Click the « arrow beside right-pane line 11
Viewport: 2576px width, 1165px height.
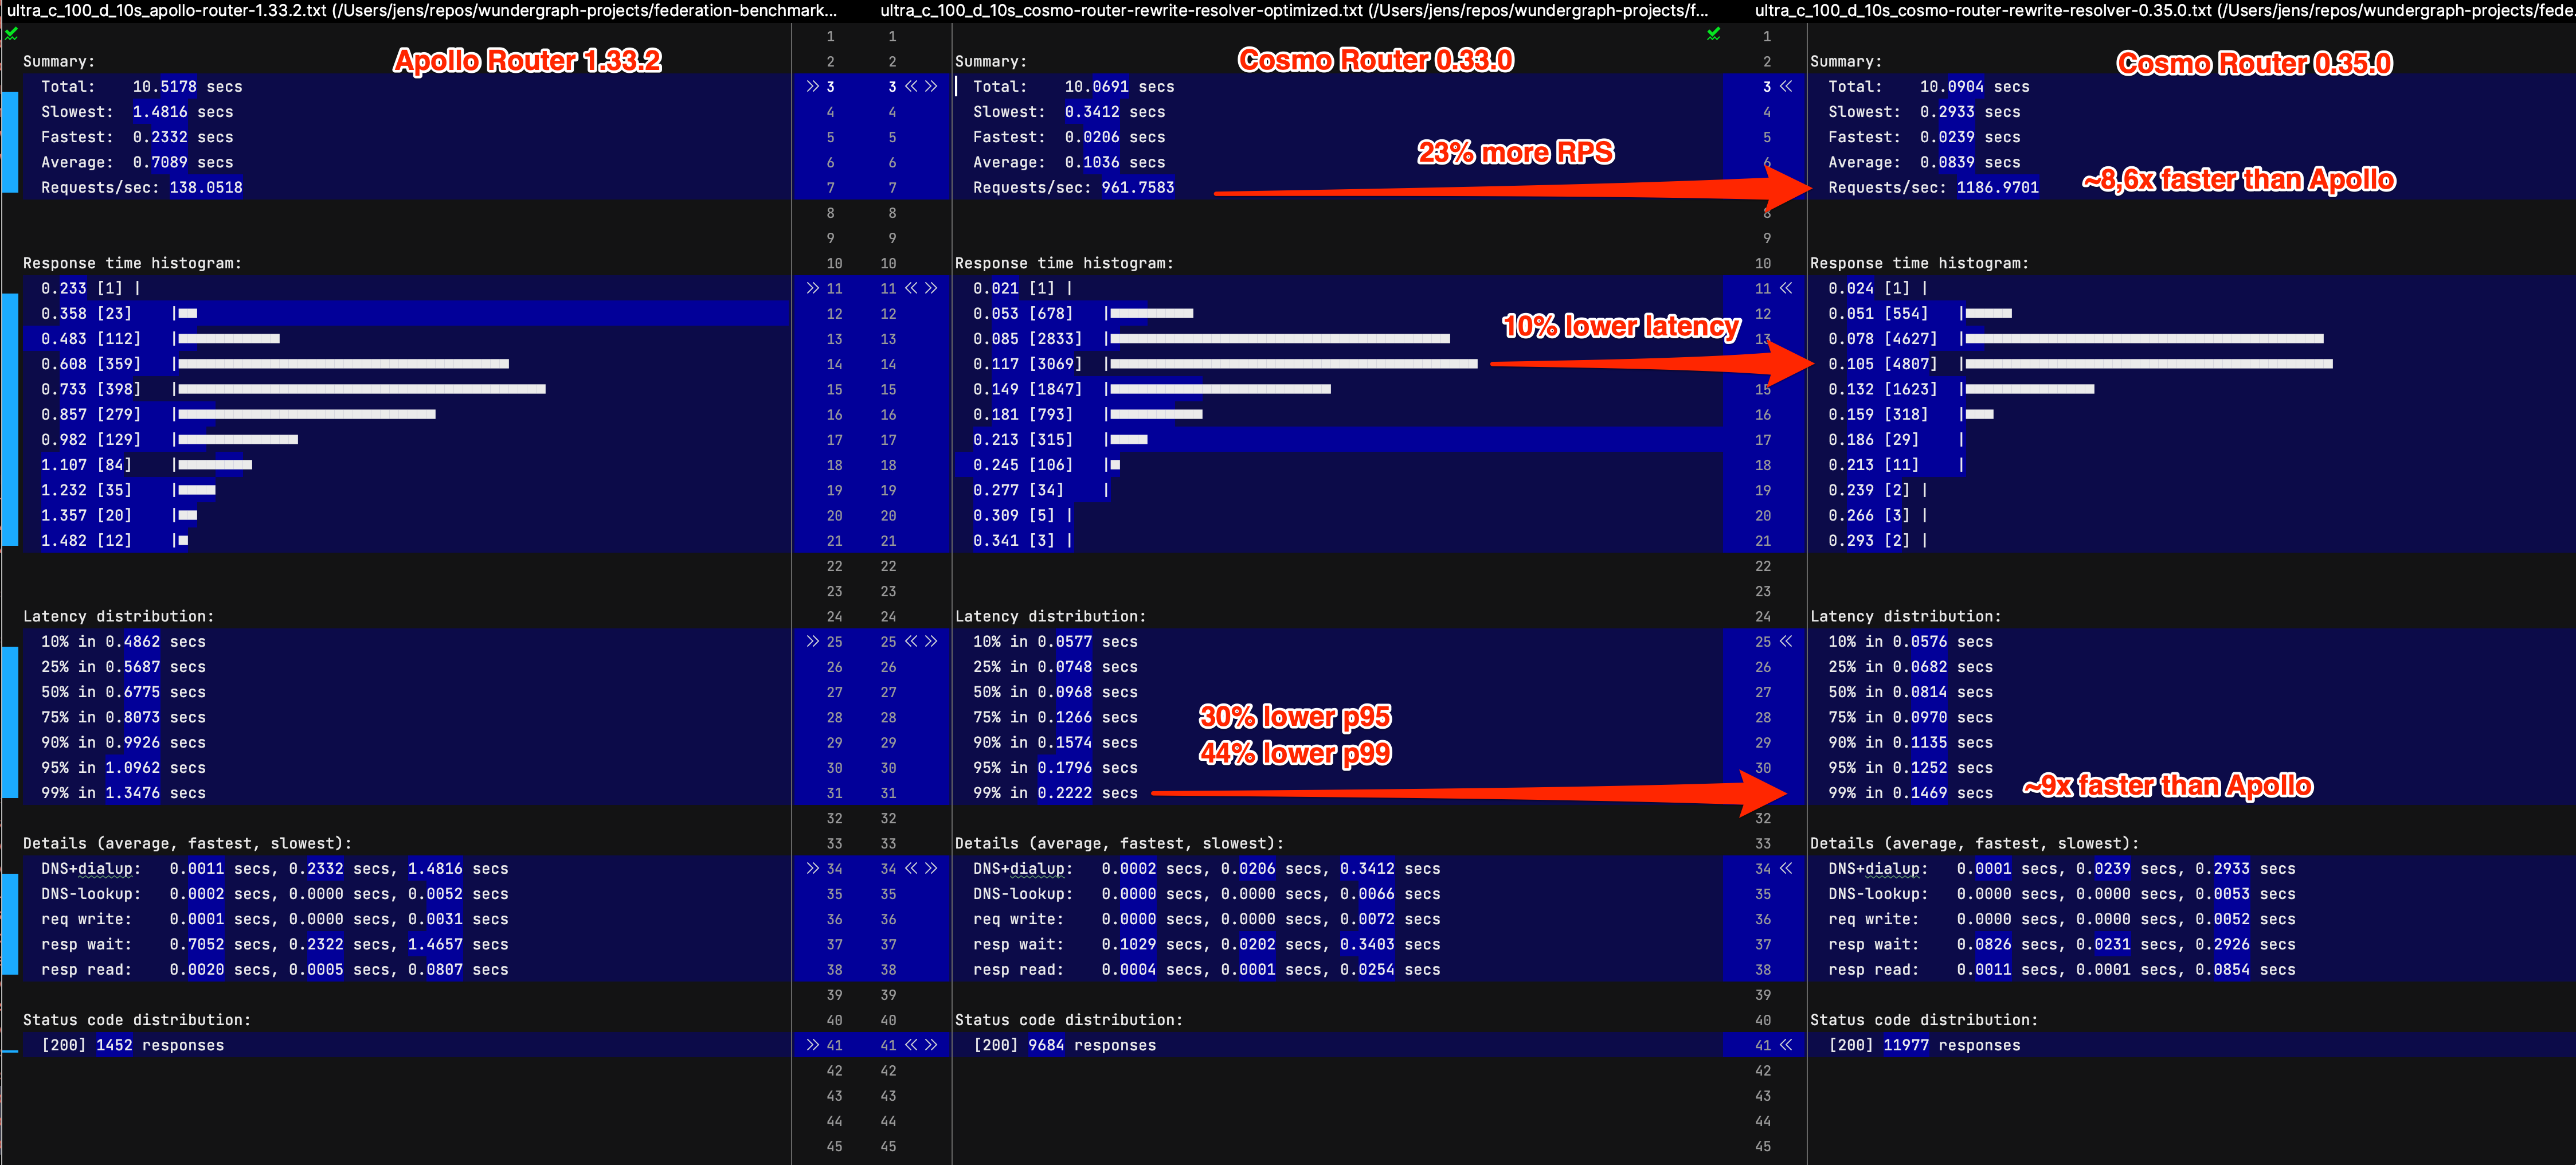click(1786, 288)
